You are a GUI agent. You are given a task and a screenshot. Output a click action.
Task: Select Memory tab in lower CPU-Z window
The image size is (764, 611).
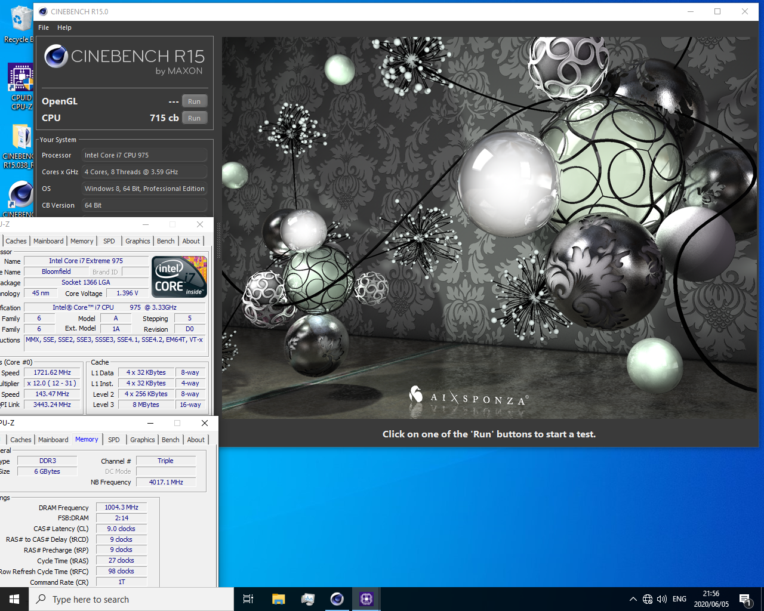[87, 439]
